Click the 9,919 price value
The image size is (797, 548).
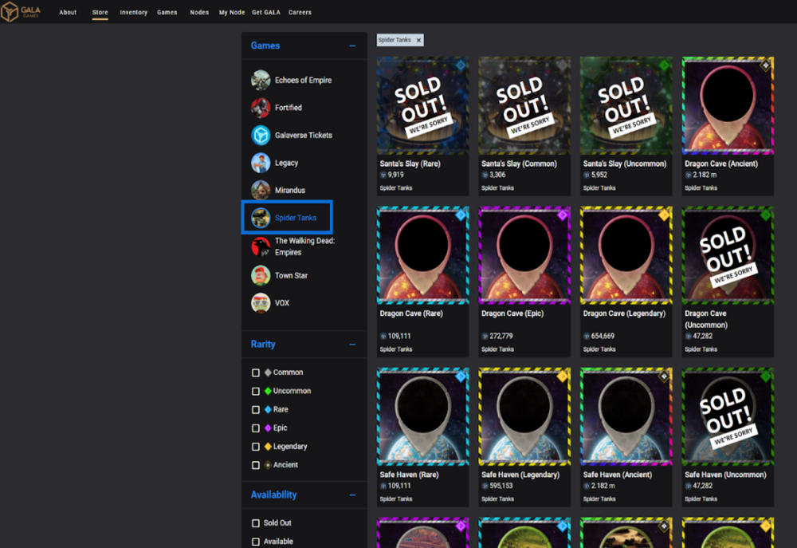396,175
